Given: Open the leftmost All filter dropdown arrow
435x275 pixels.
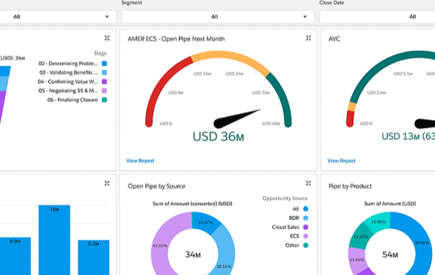Looking at the screenshot, I should tap(107, 16).
